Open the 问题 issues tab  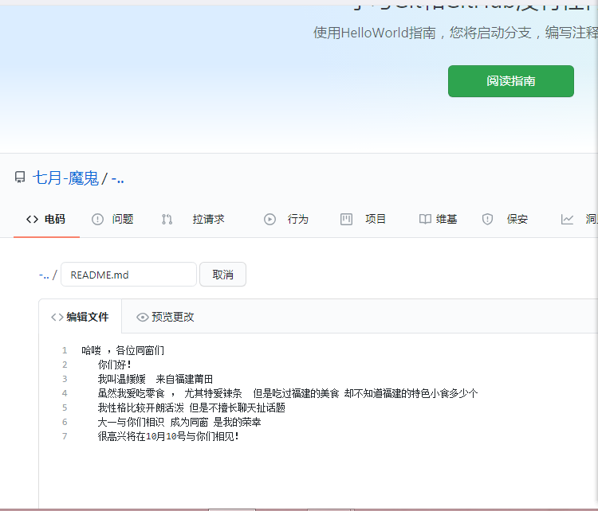(x=112, y=219)
